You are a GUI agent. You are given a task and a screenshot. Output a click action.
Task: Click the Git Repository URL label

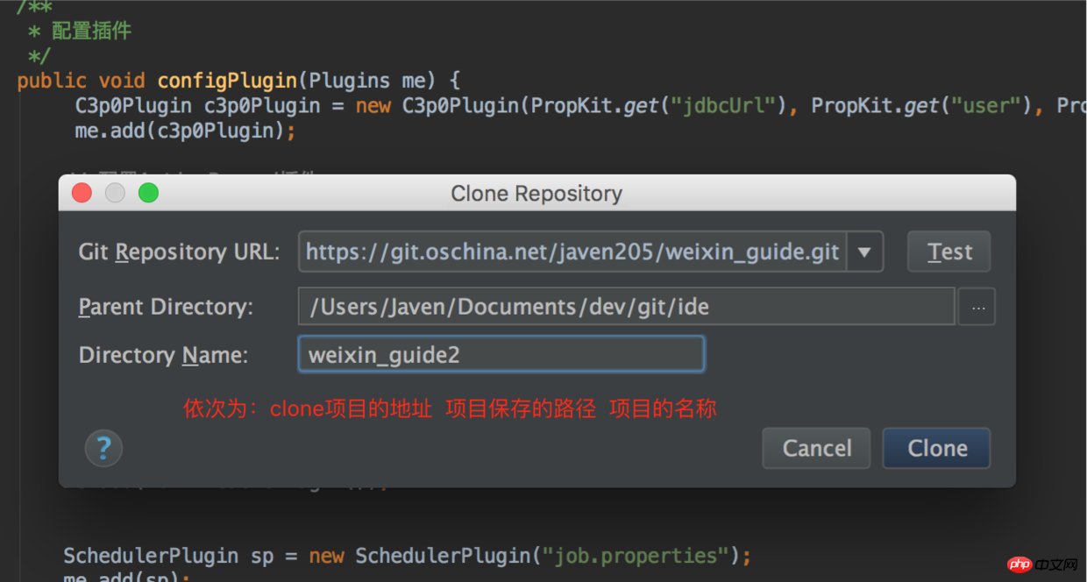(179, 252)
